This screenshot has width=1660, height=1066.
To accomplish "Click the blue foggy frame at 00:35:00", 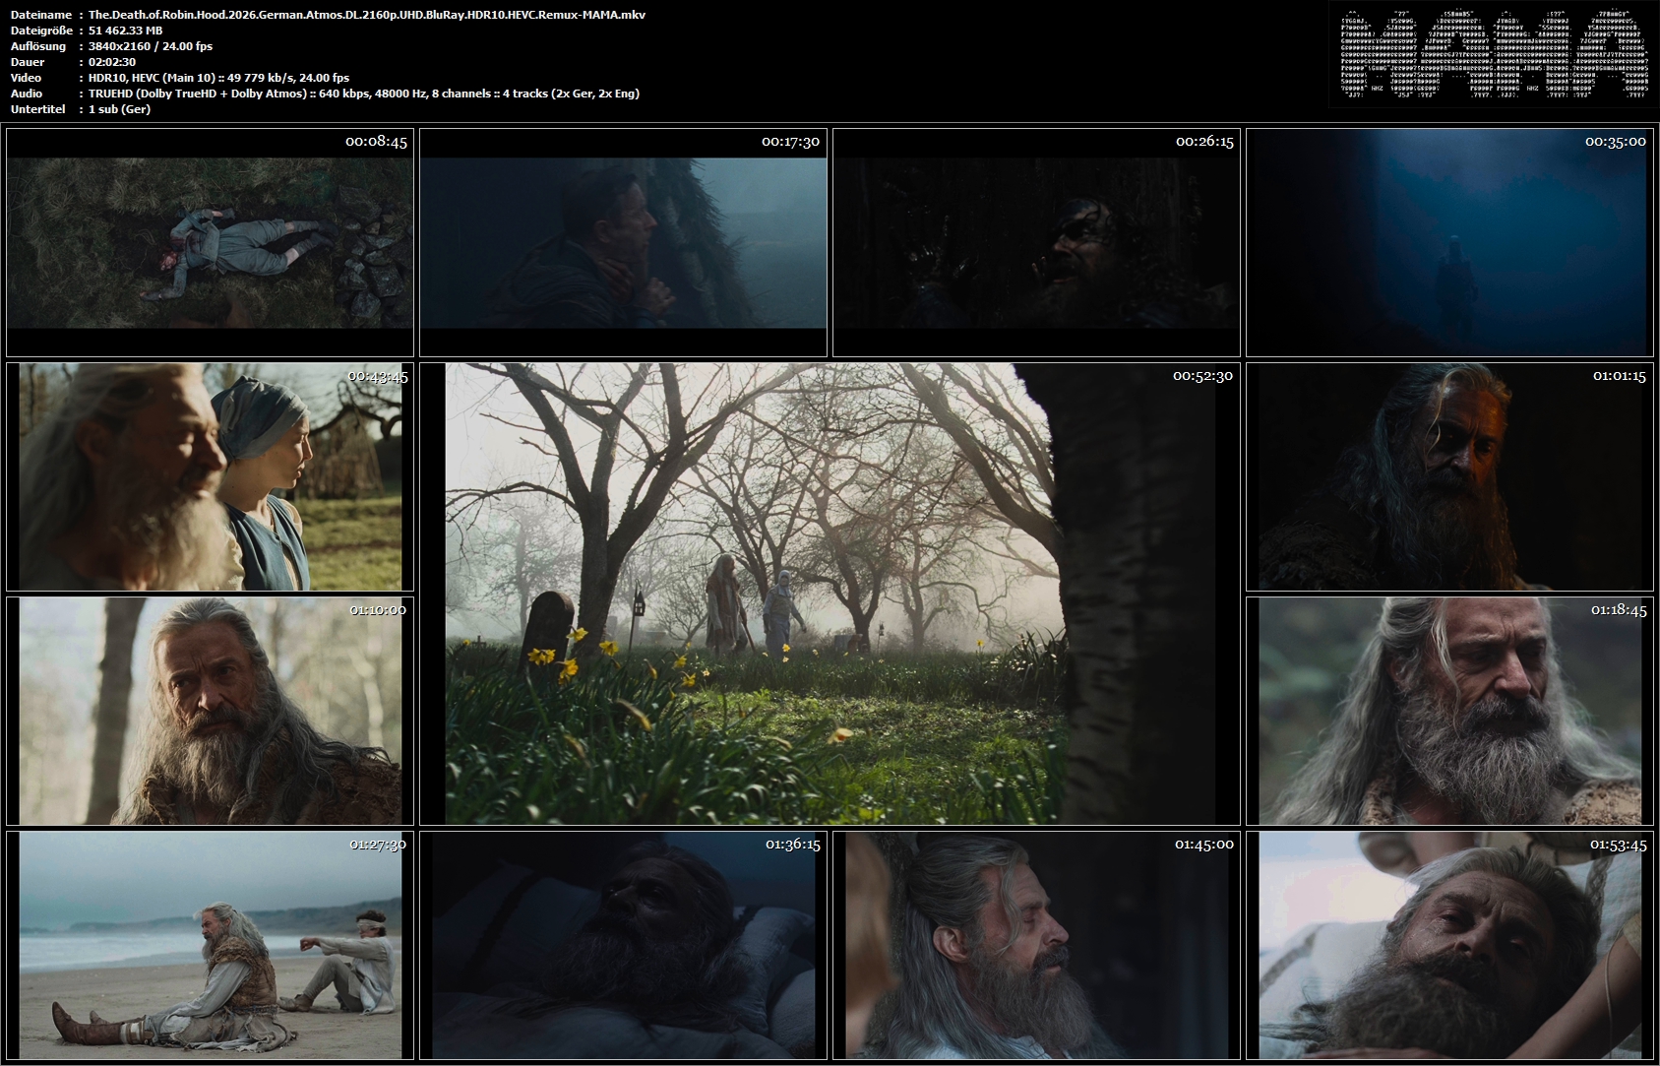I will click(1449, 242).
